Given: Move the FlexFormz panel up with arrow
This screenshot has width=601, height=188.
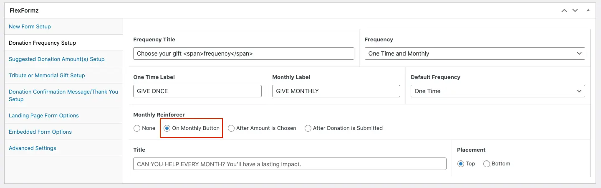Looking at the screenshot, I should pos(564,10).
